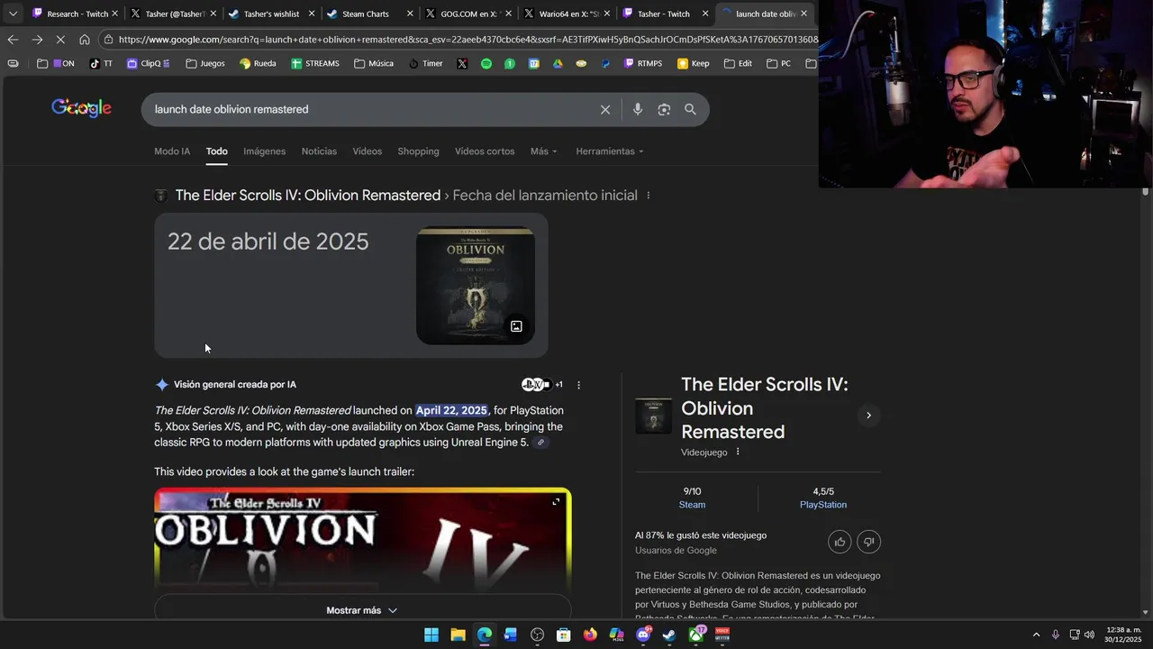The image size is (1153, 649).
Task: Switch to Imágenes results tab
Action: (264, 151)
